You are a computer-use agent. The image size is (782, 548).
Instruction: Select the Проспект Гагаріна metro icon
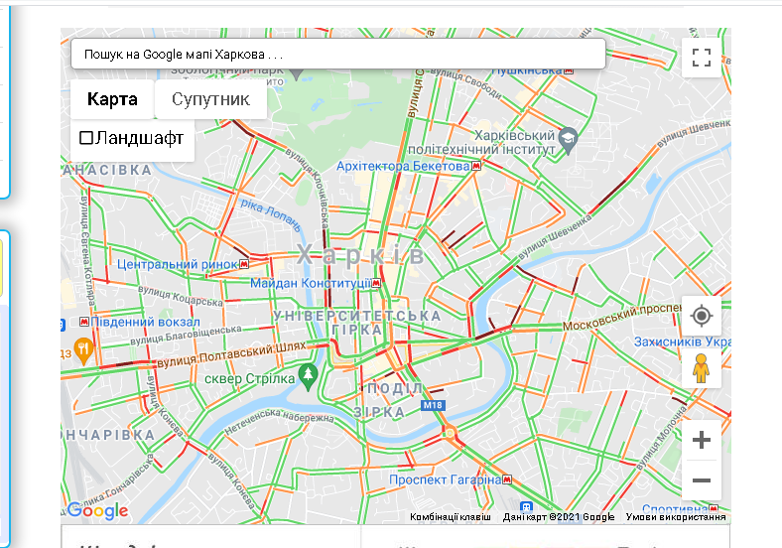507,479
